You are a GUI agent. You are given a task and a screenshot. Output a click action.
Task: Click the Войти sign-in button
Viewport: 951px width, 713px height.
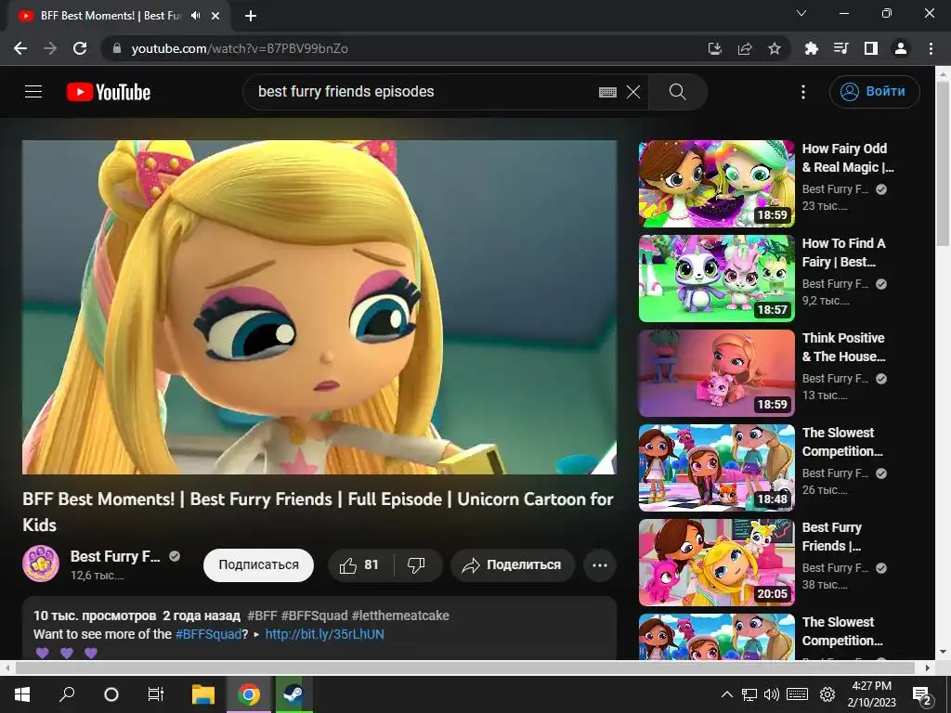point(874,92)
